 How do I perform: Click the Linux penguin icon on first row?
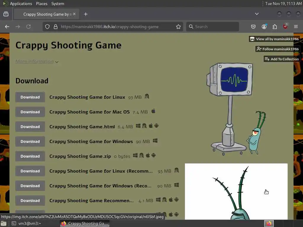coord(147,96)
